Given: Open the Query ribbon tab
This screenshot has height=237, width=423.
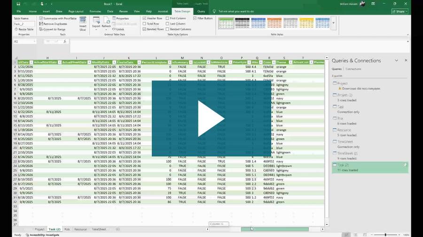Looking at the screenshot, I should pyautogui.click(x=201, y=11).
